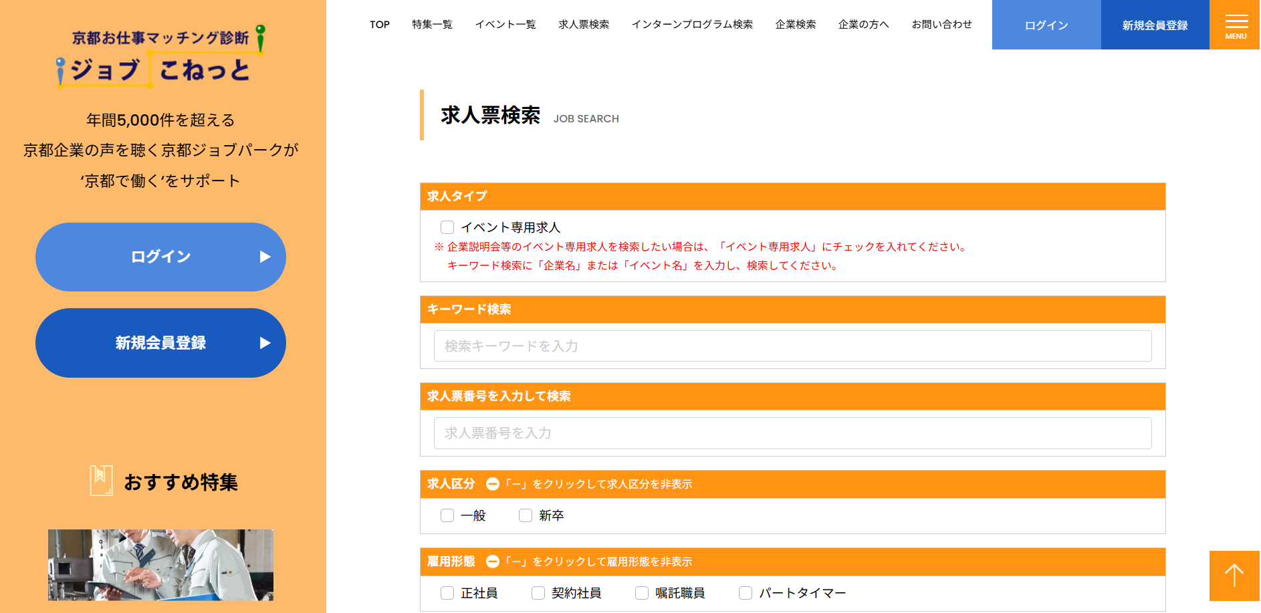Click the arrow icon on sidebar ログイン button
This screenshot has height=613, width=1261.
(x=265, y=257)
